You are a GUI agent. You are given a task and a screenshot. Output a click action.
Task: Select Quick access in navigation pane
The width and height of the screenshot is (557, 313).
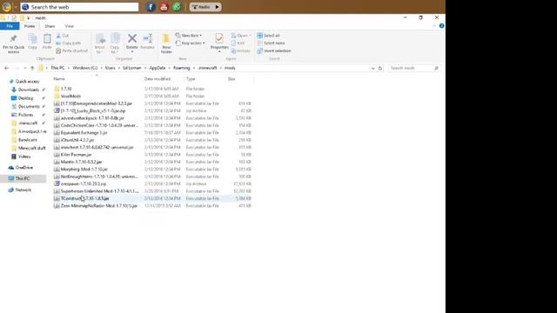pyautogui.click(x=27, y=81)
